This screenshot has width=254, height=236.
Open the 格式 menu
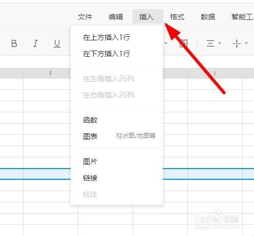(x=177, y=17)
